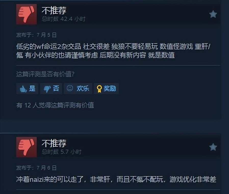Give the review a 奖励 award
229x194 pixels.
pos(106,89)
